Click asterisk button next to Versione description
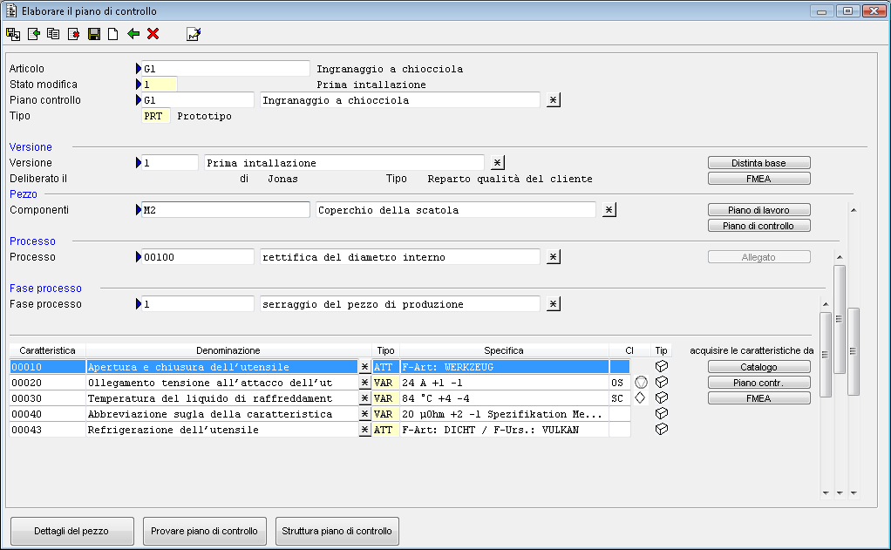The width and height of the screenshot is (891, 550). point(497,163)
